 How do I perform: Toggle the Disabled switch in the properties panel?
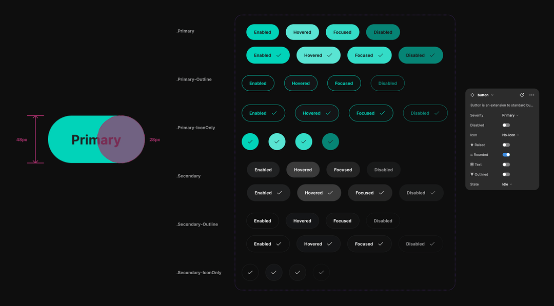point(506,125)
